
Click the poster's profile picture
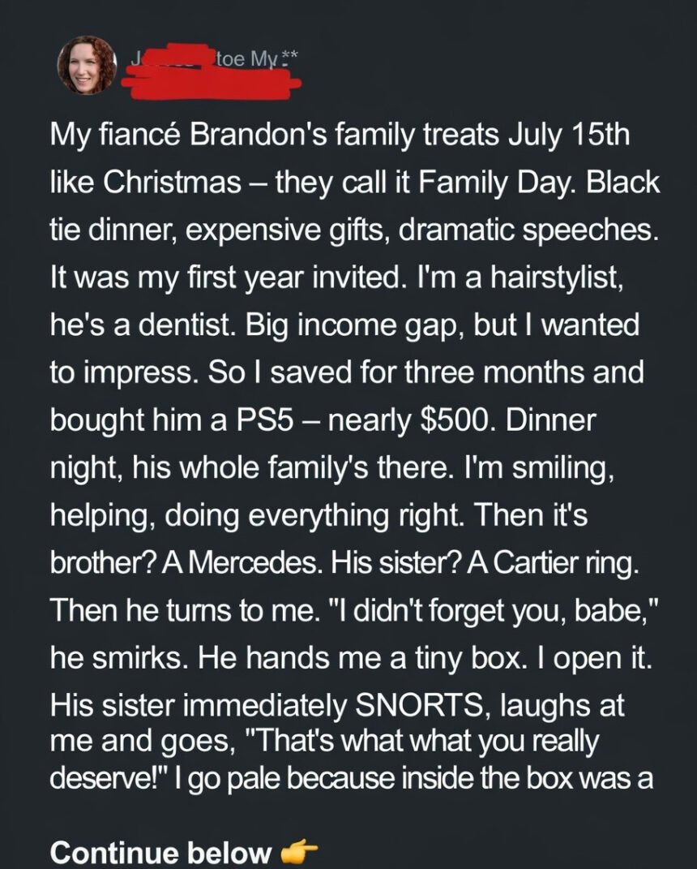tap(87, 65)
